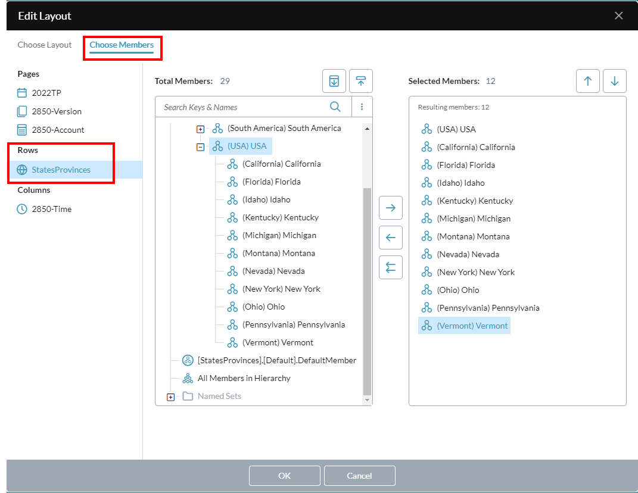This screenshot has height=493, width=638.
Task: Open the Choose Members tab
Action: tap(122, 45)
